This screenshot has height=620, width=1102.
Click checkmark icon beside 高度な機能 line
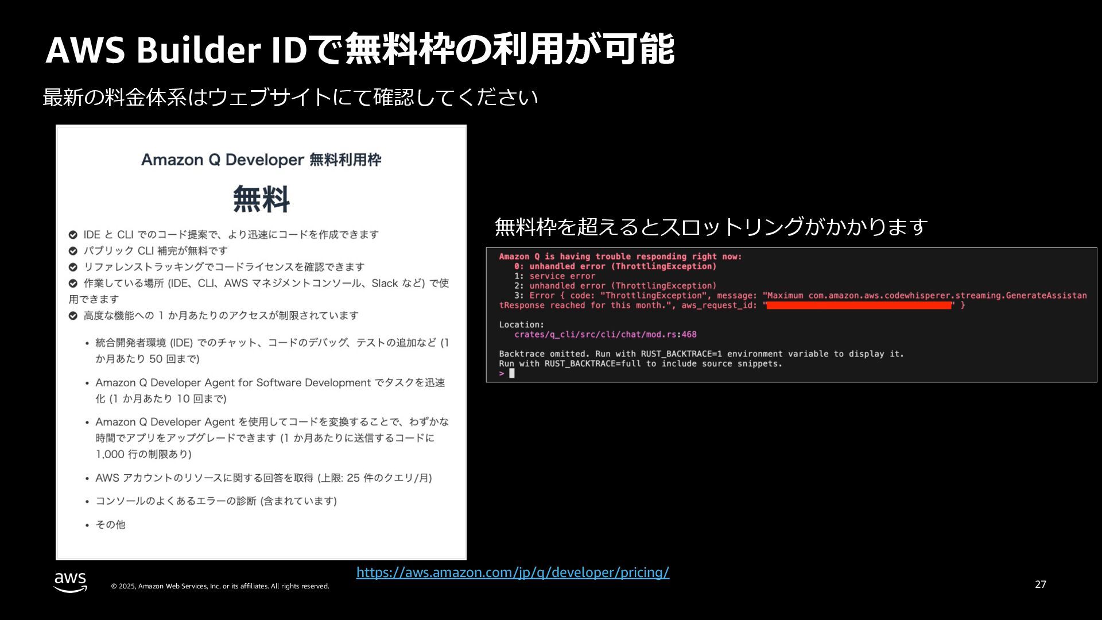[73, 316]
